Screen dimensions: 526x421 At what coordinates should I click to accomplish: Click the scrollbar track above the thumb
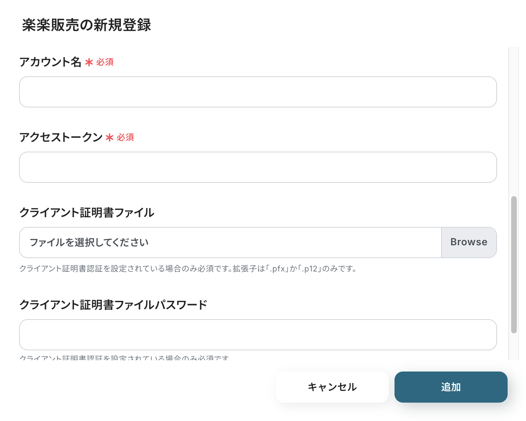point(514,120)
